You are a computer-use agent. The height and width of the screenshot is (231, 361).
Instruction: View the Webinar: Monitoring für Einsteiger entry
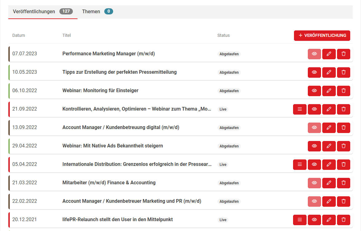[x=314, y=91]
